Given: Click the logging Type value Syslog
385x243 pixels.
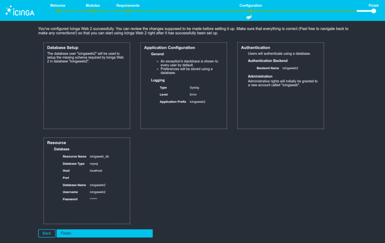Looking at the screenshot, I should pyautogui.click(x=194, y=88).
